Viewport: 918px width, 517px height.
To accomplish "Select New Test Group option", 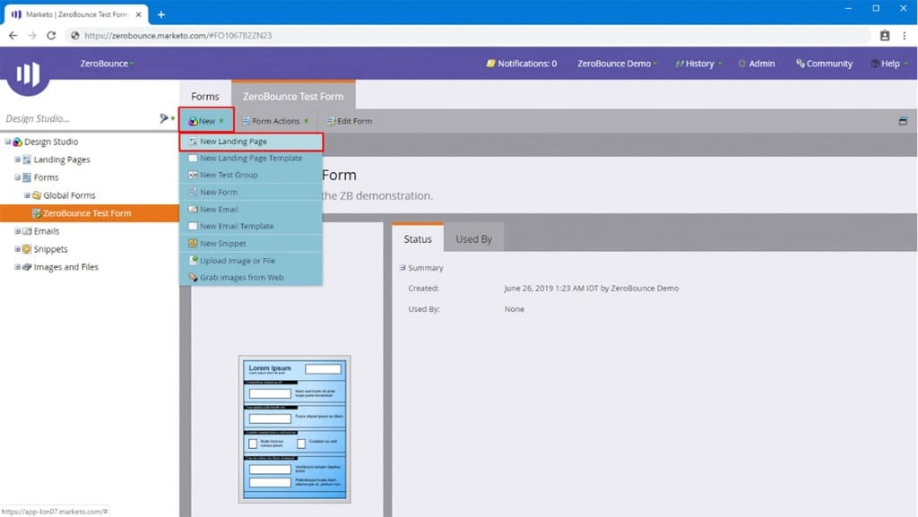I will 251,175.
